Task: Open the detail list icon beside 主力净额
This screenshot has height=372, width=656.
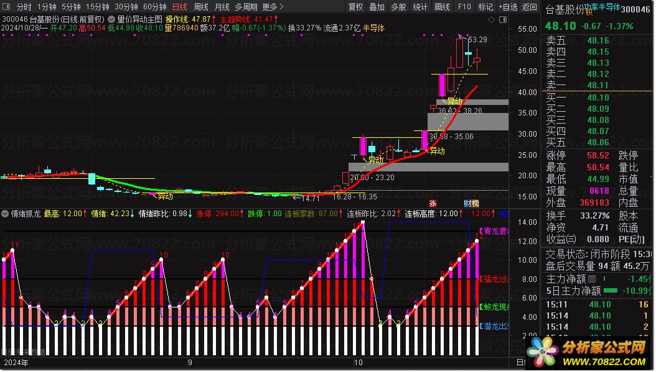Action: tap(592, 279)
